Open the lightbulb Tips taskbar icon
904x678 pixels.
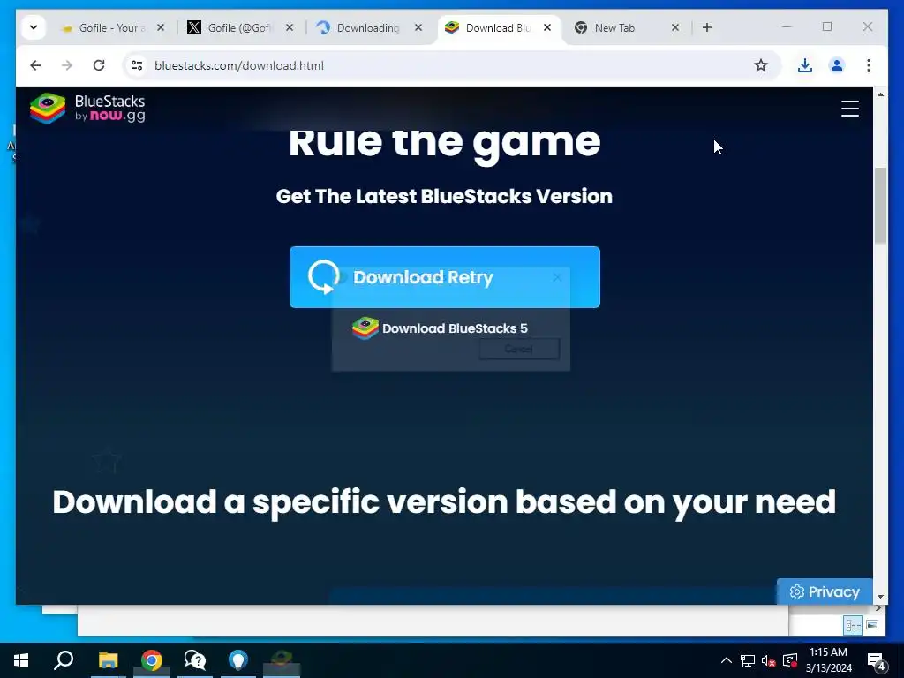(x=238, y=660)
